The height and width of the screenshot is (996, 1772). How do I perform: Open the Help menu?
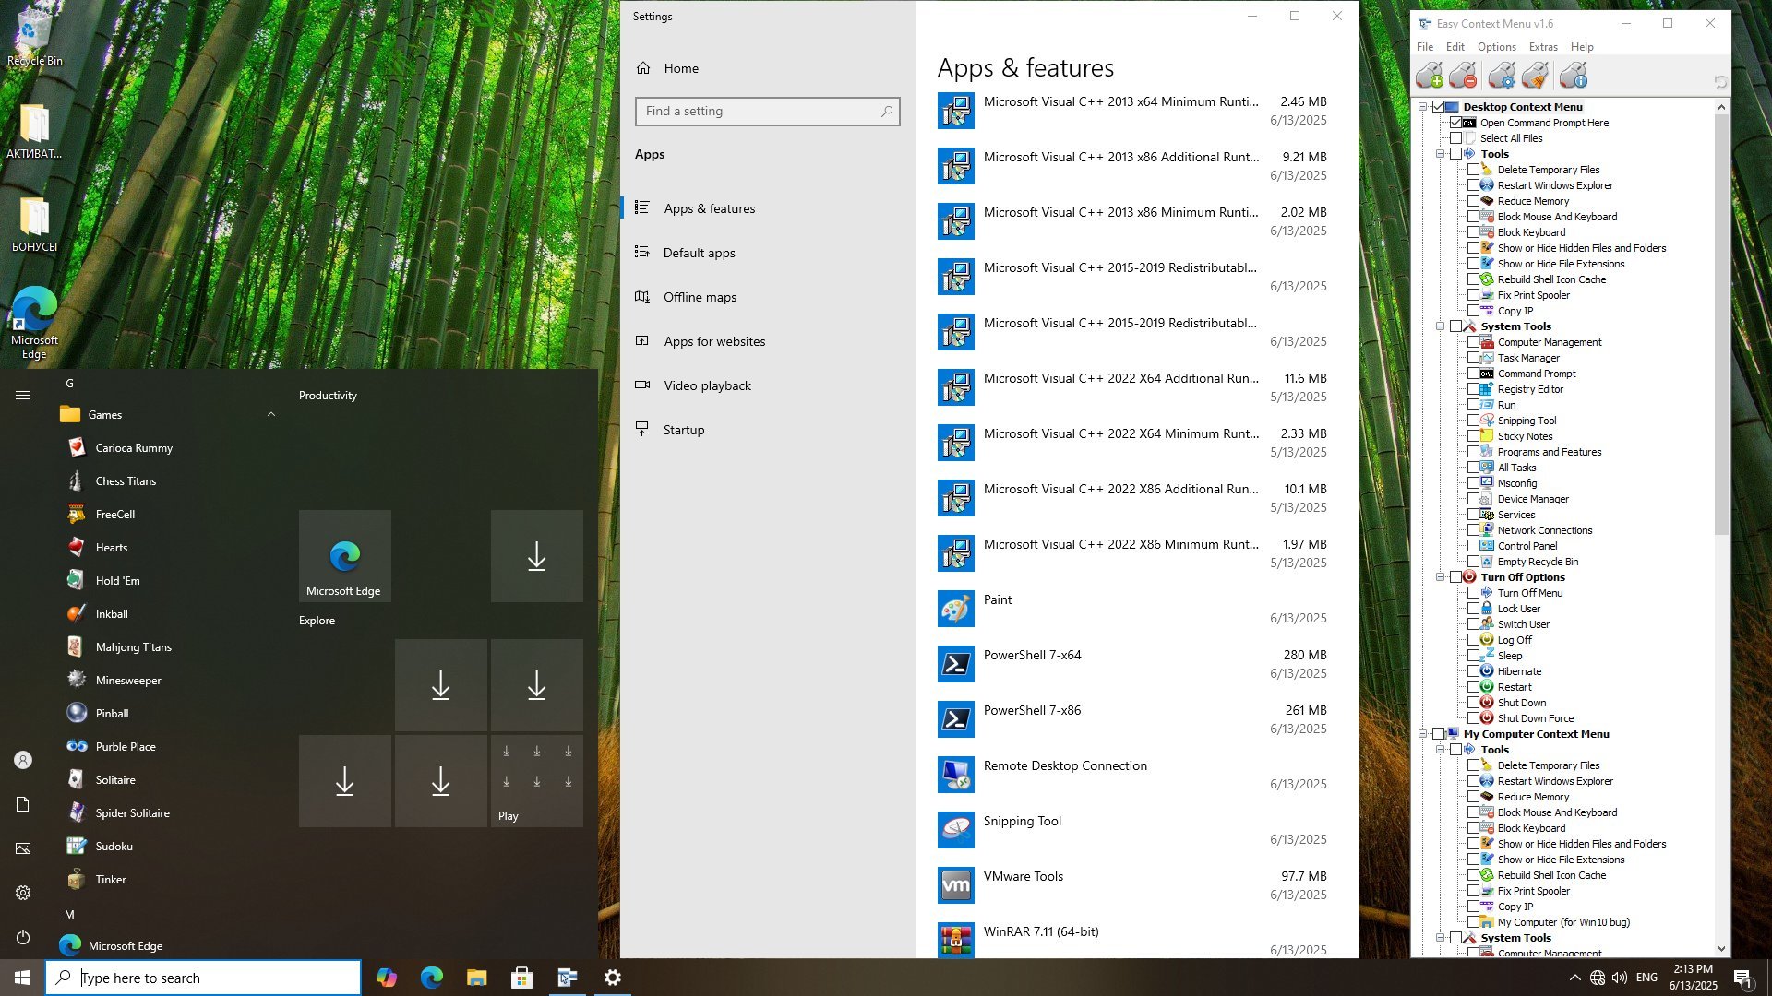coord(1582,47)
